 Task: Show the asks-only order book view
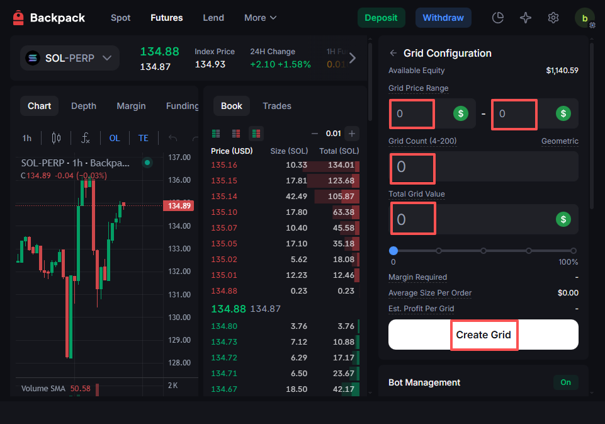(236, 134)
